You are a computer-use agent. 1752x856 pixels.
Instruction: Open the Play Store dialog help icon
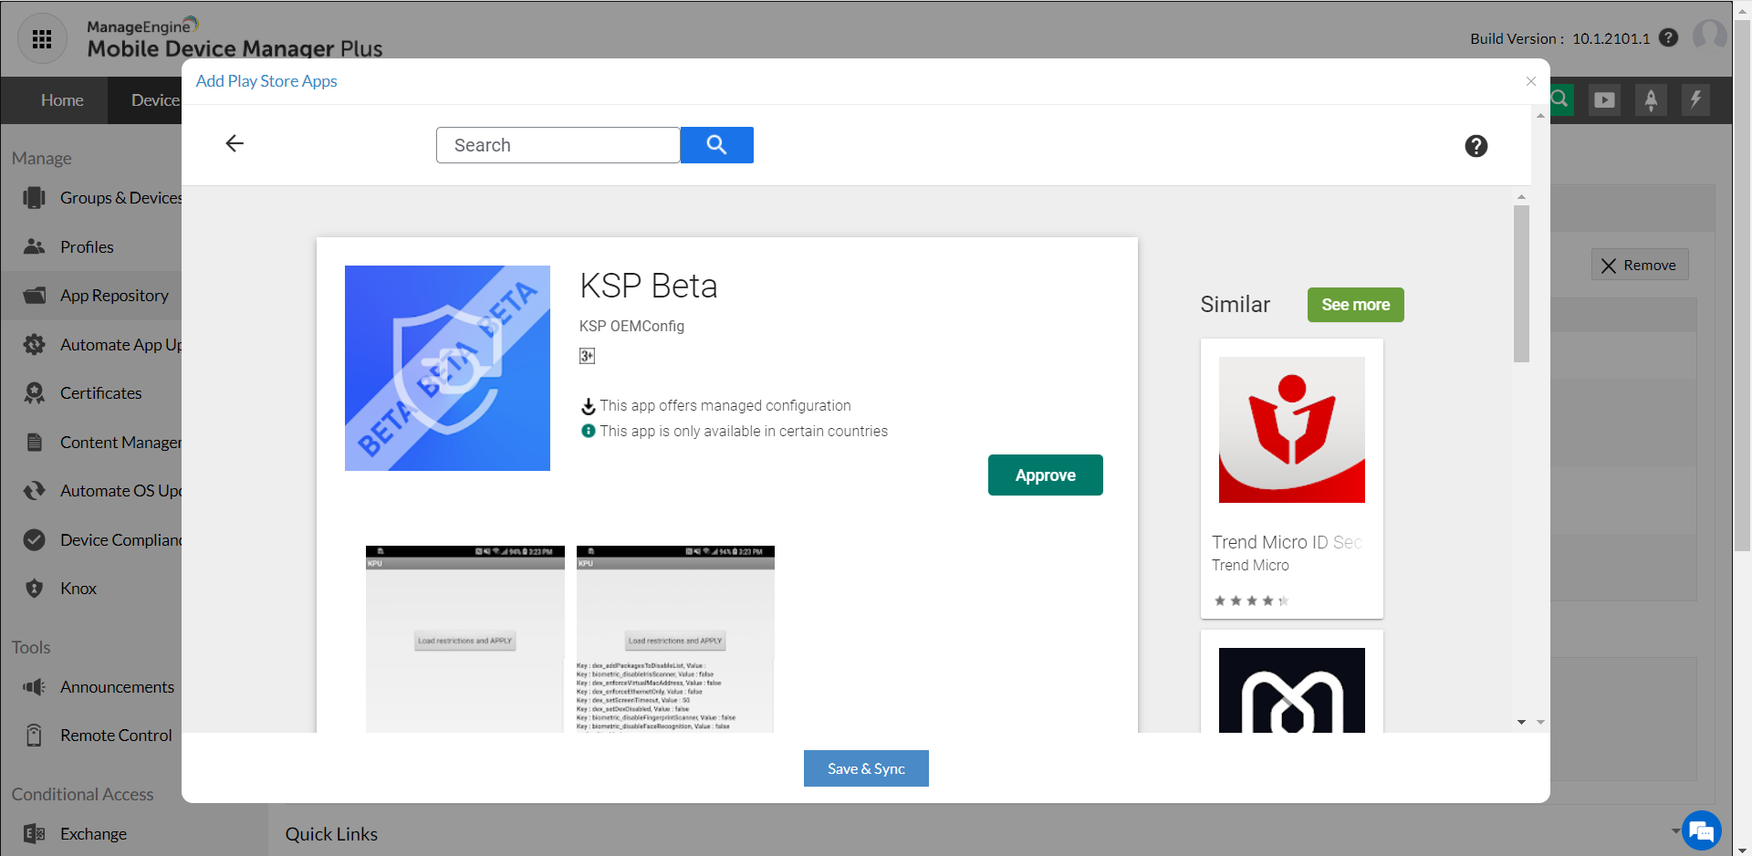pyautogui.click(x=1476, y=146)
